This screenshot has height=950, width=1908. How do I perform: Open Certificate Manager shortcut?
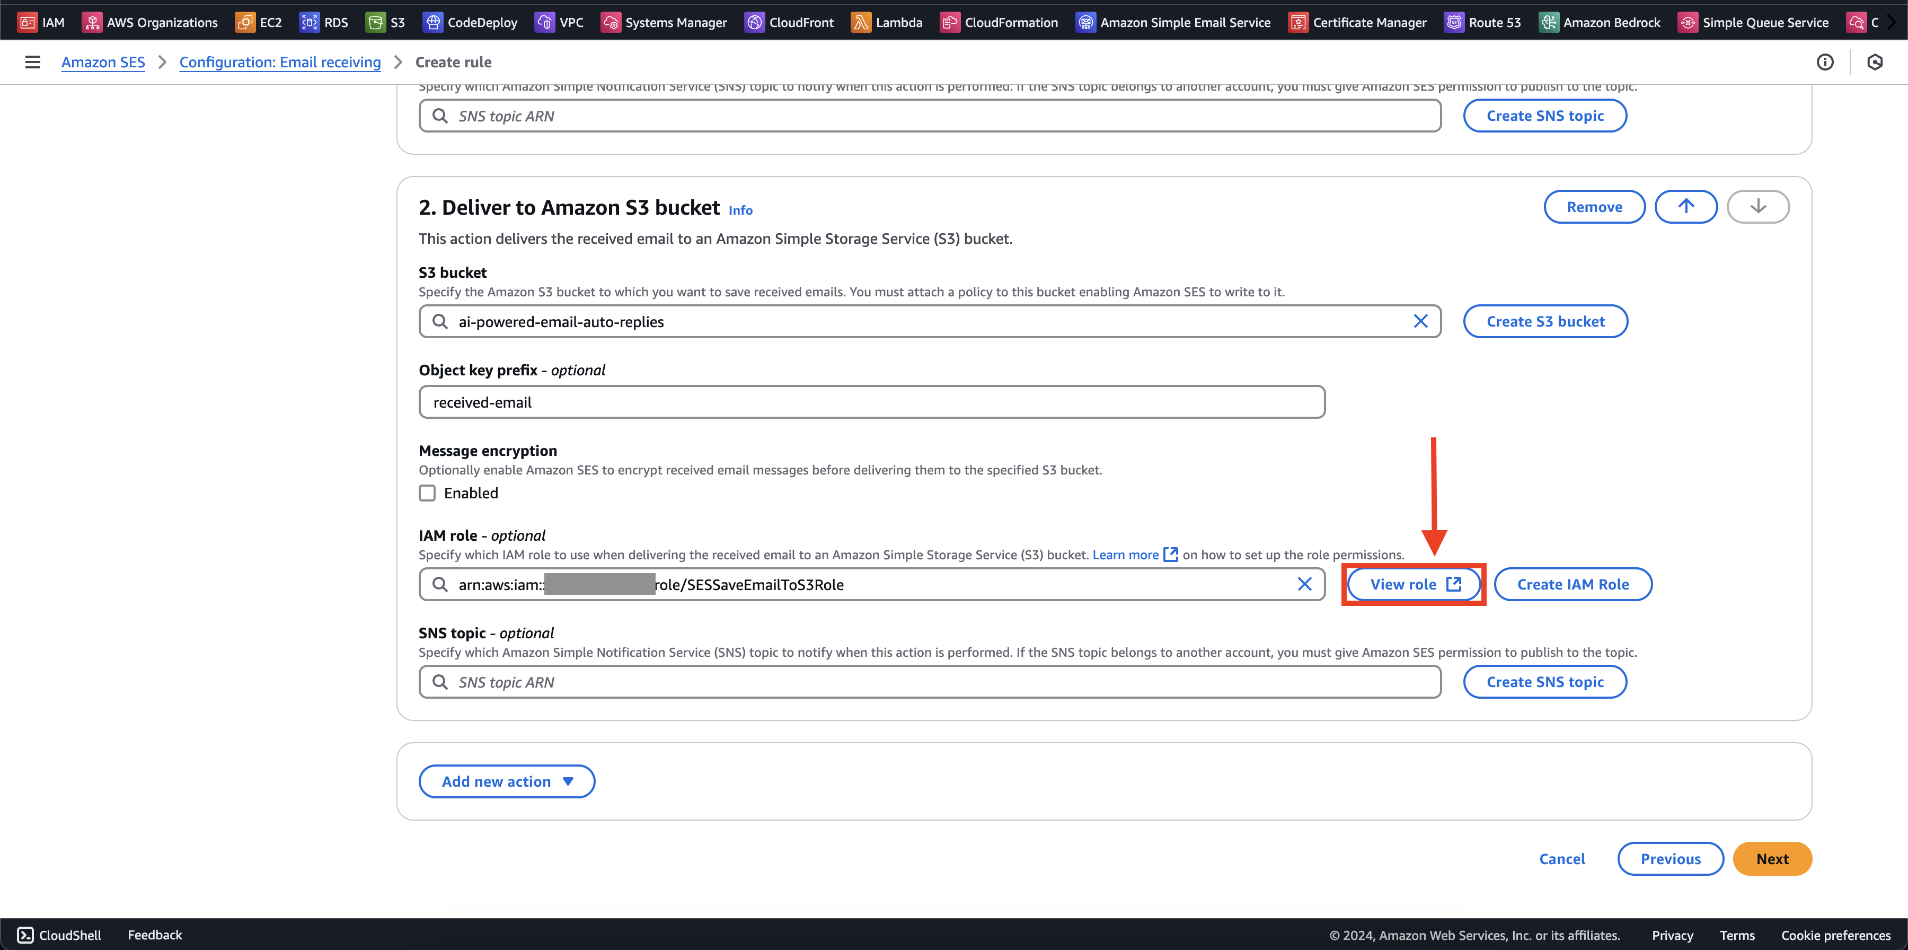1357,22
